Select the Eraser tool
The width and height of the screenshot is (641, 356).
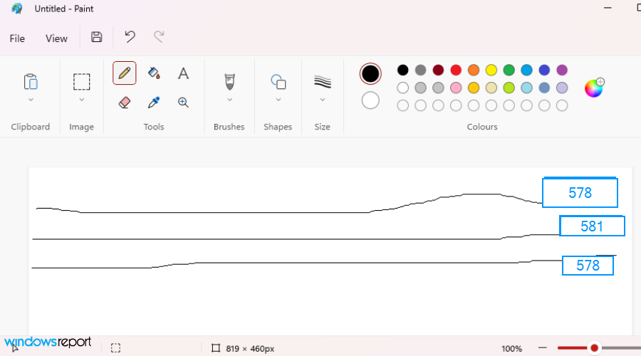pos(124,103)
